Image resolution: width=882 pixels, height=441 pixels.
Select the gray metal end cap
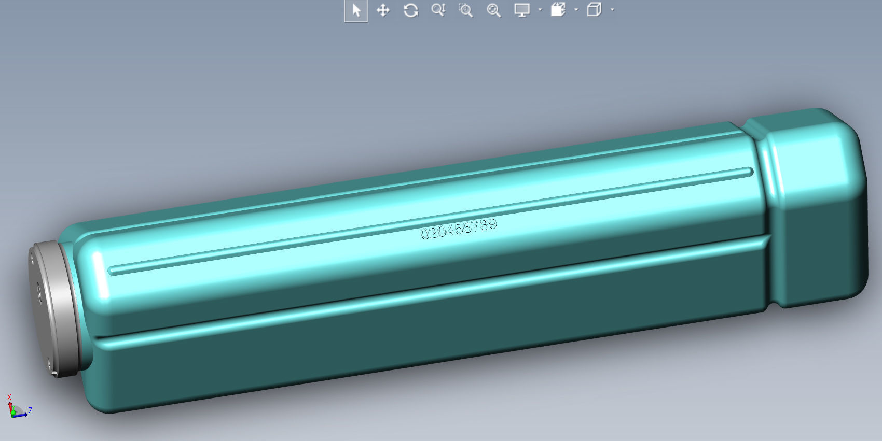pyautogui.click(x=54, y=309)
